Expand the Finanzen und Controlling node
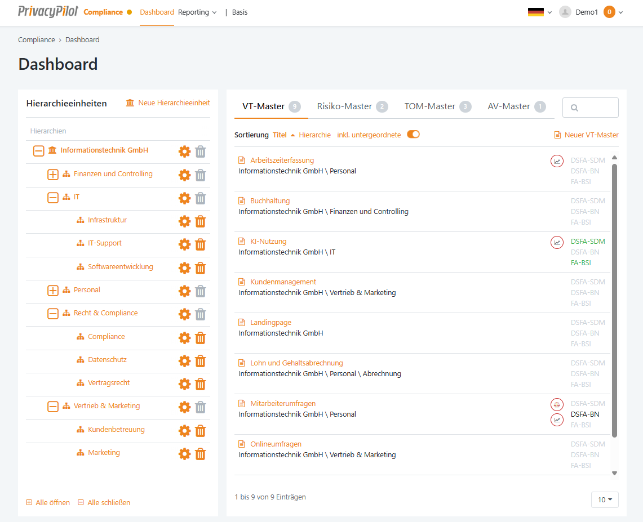This screenshot has height=522, width=643. coord(53,175)
